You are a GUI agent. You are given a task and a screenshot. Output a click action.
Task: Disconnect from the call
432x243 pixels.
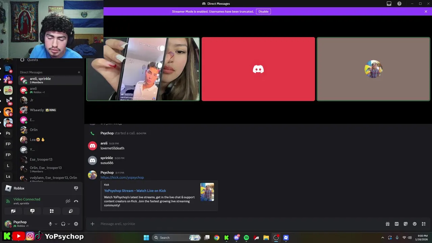(76, 201)
